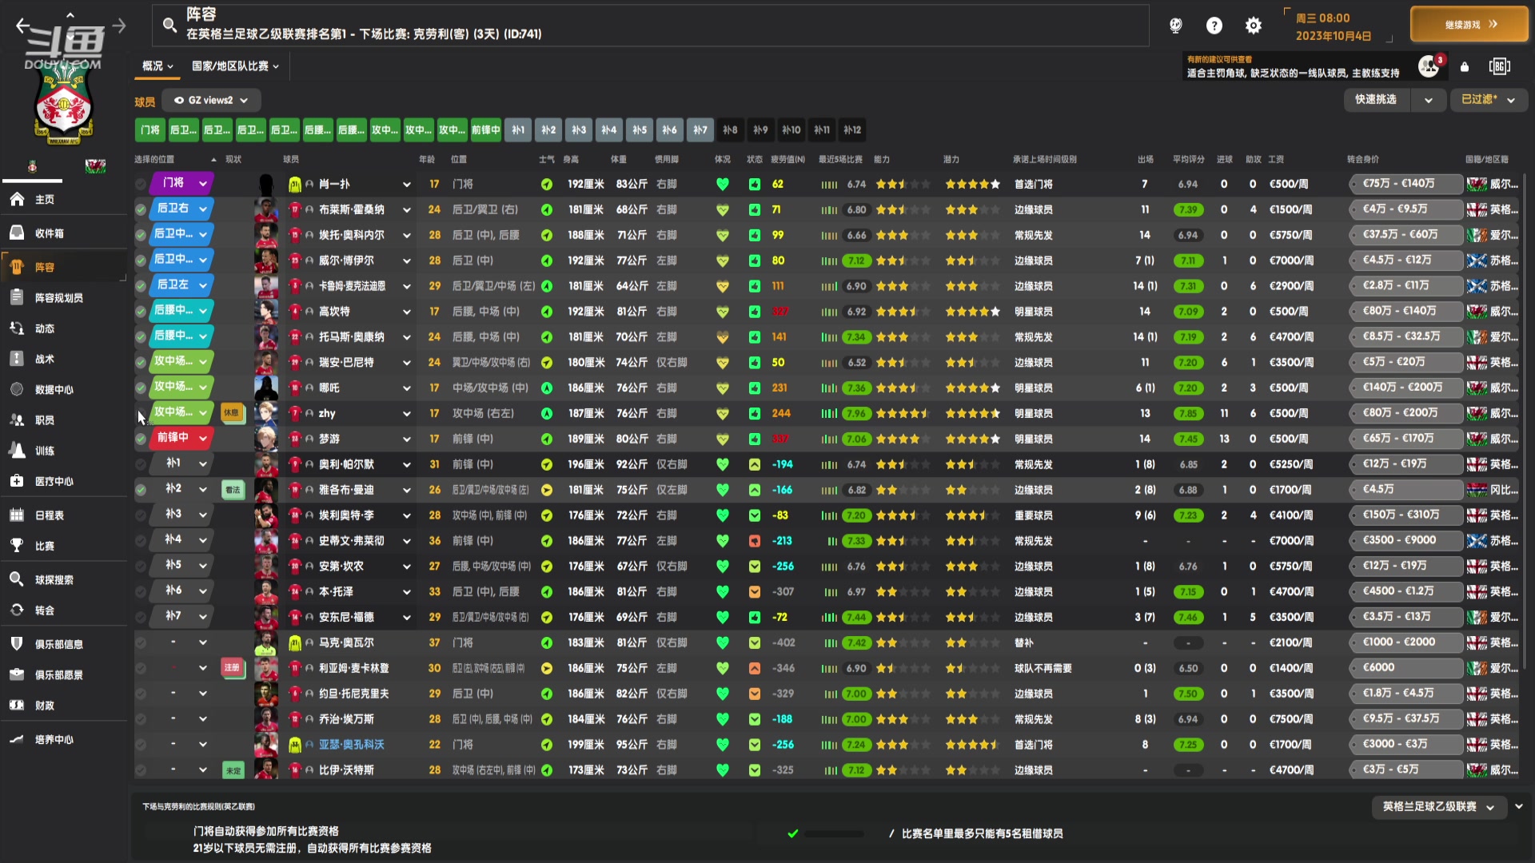Open the medical centre icon
The image size is (1535, 863).
pos(17,481)
